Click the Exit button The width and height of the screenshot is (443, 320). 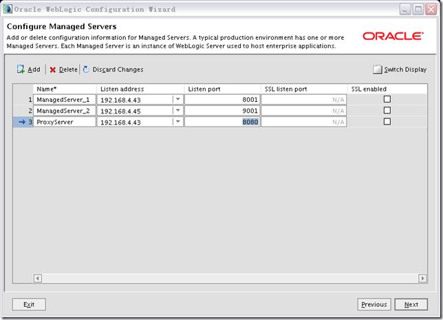coord(29,304)
